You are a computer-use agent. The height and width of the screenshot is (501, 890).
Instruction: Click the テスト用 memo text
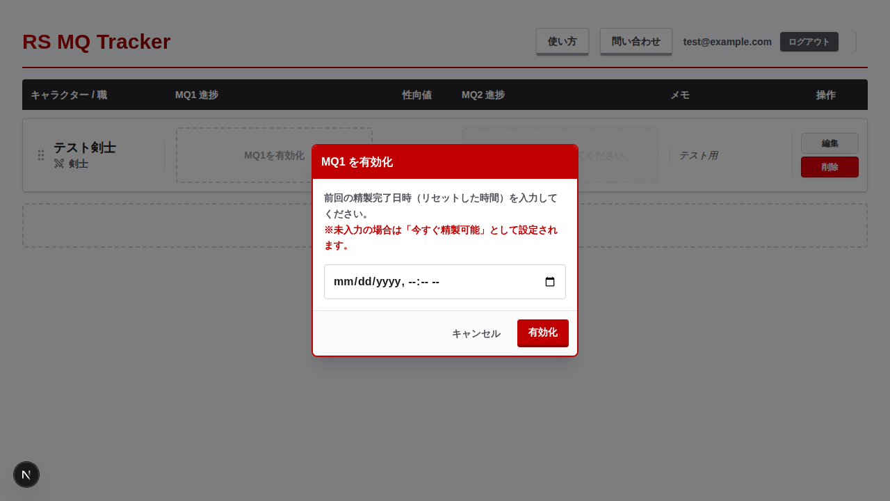698,155
